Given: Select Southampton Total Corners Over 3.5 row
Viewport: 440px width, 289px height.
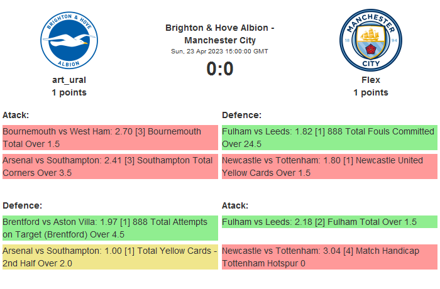Looking at the screenshot, I should point(110,166).
